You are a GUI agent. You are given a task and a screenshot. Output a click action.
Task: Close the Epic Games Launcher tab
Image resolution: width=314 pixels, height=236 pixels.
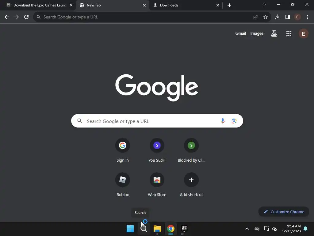tap(71, 5)
